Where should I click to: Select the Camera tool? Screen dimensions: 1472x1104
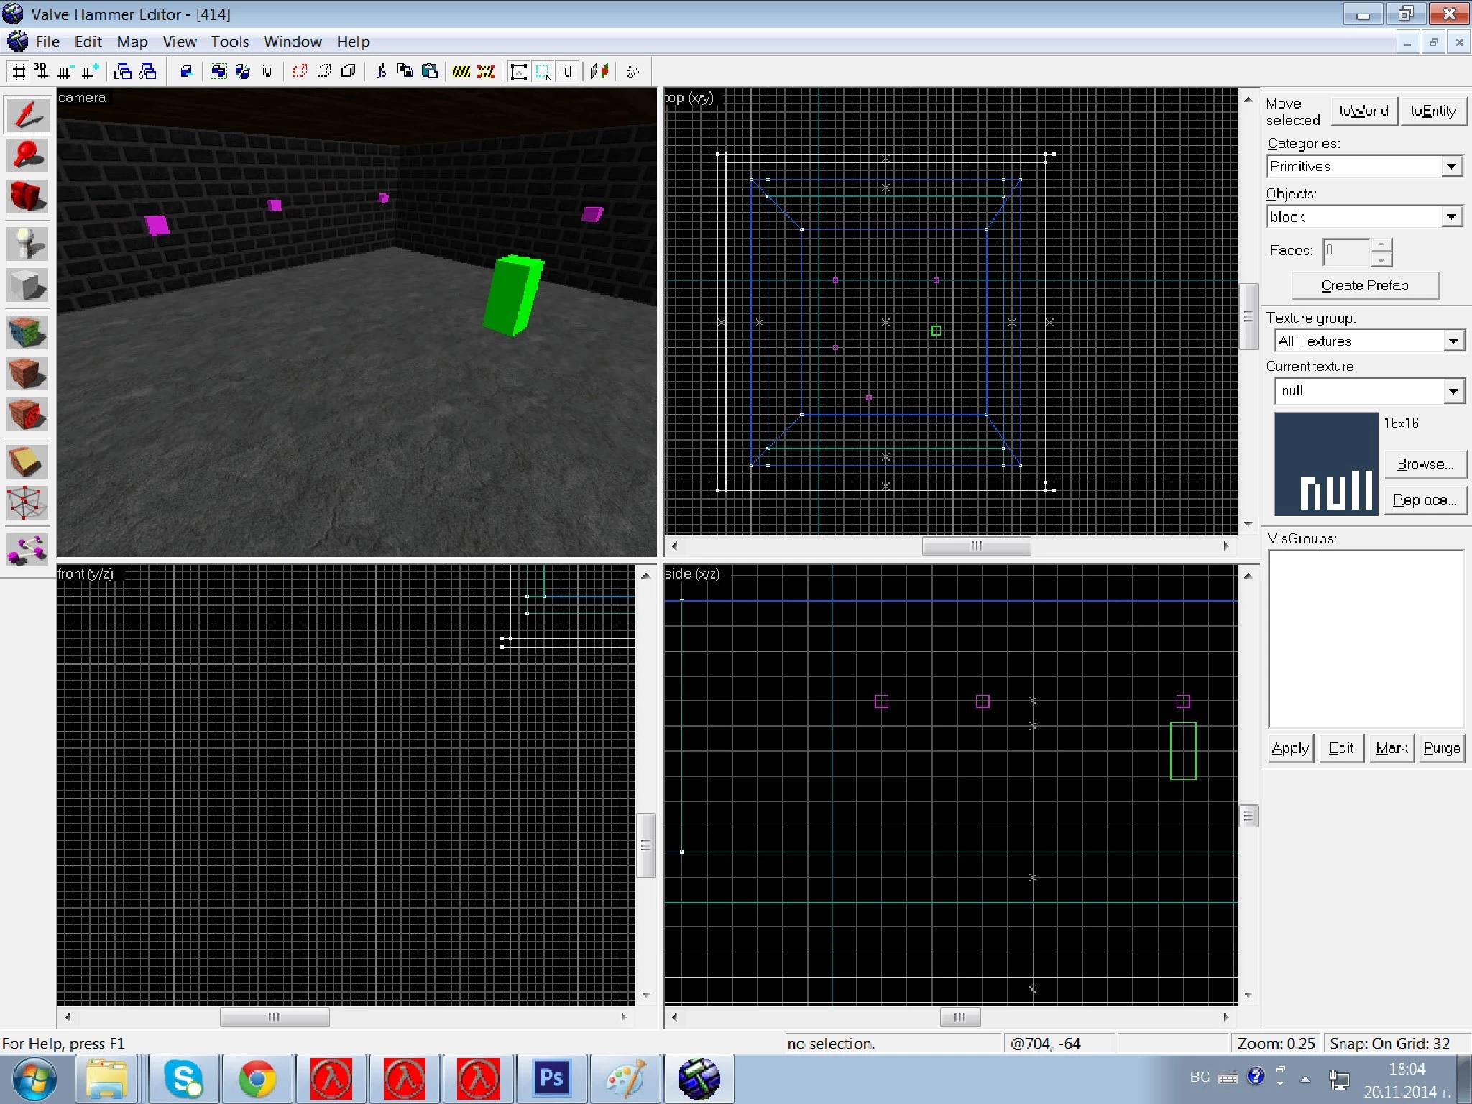[x=27, y=196]
